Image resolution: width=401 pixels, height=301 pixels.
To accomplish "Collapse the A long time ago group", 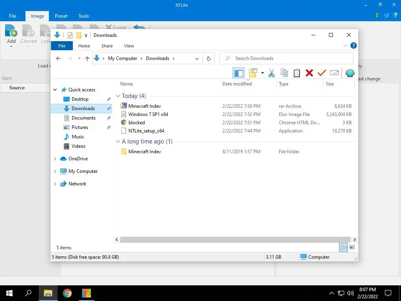I will tap(118, 141).
